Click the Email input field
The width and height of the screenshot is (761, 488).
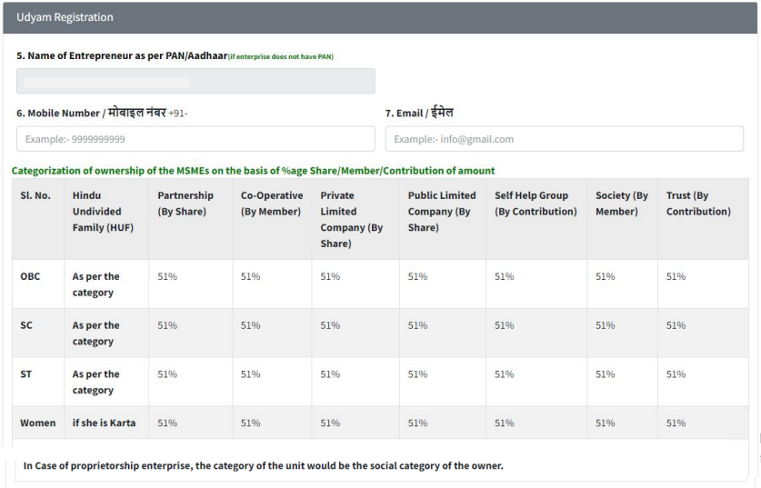coord(564,139)
